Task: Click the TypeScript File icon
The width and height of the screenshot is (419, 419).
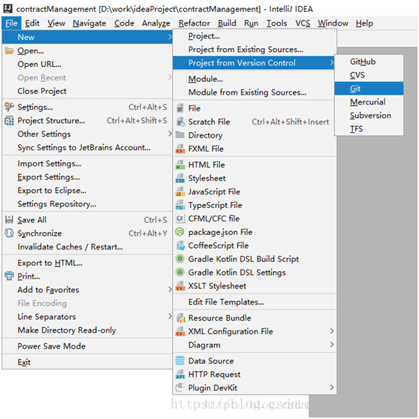Action: [x=180, y=205]
